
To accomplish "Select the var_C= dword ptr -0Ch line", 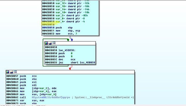I will [x=65, y=16].
